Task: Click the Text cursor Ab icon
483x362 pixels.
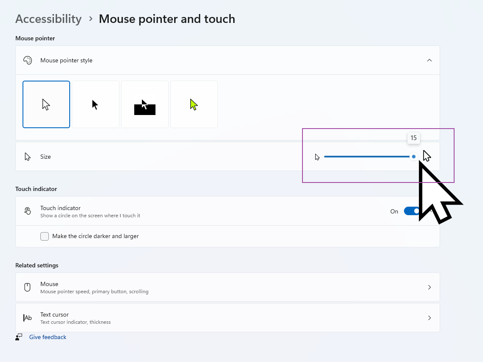Action: pyautogui.click(x=28, y=318)
